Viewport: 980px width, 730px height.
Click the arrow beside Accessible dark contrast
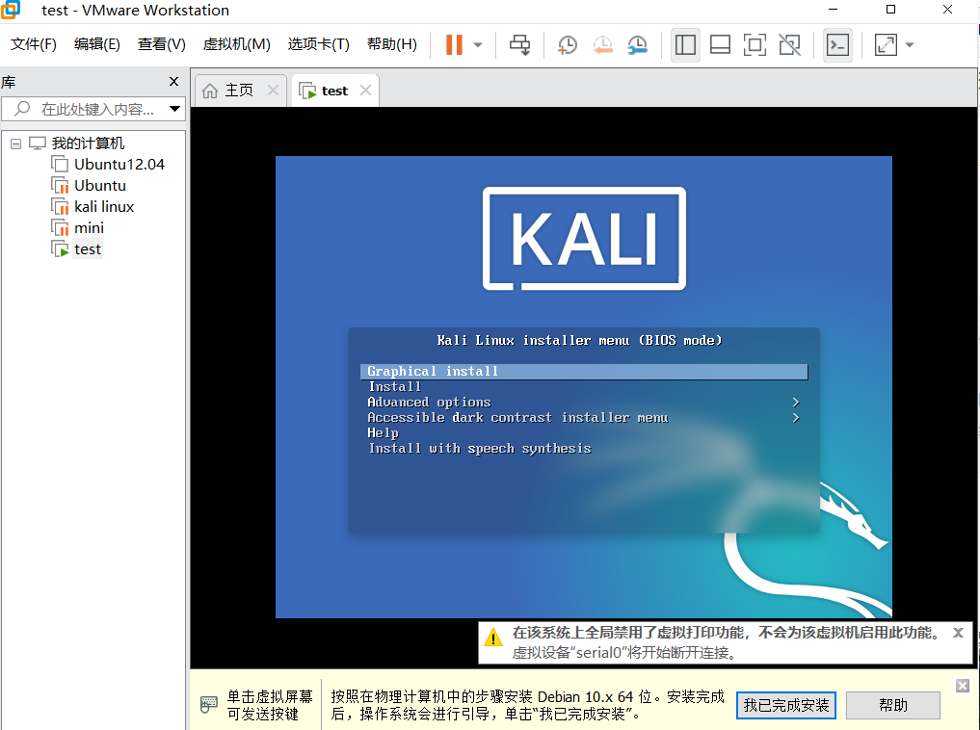click(796, 418)
